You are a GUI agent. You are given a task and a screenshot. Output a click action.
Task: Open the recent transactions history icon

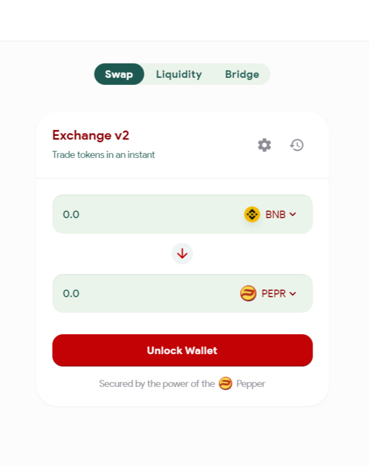pos(297,145)
